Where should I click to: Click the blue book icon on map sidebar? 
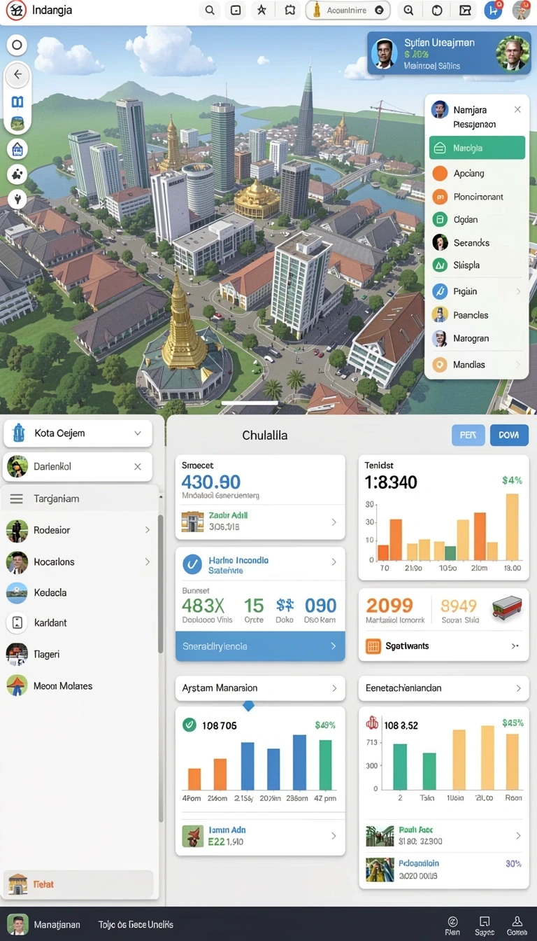click(17, 102)
